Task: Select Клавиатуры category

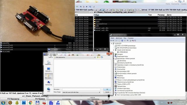Action: tap(121, 67)
